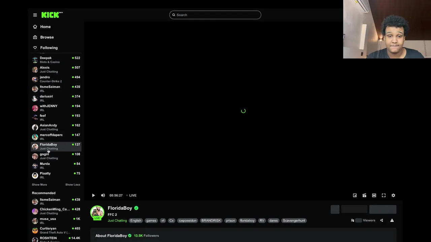Click Curtisryan's avatar under Recommended
The image size is (431, 242).
click(x=35, y=231)
